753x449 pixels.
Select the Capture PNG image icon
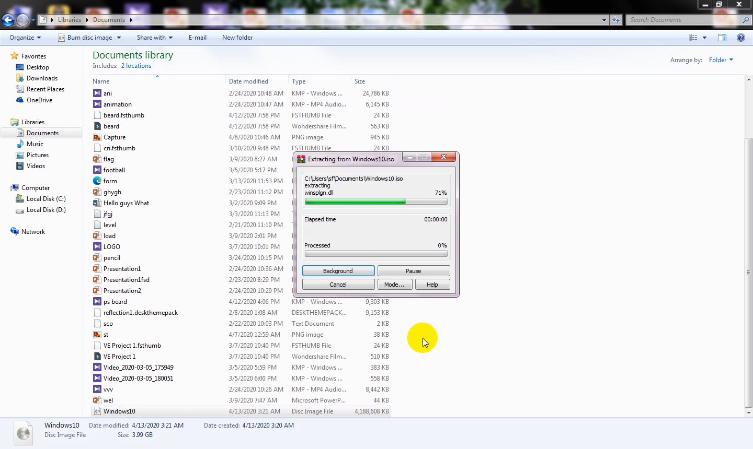click(x=97, y=137)
